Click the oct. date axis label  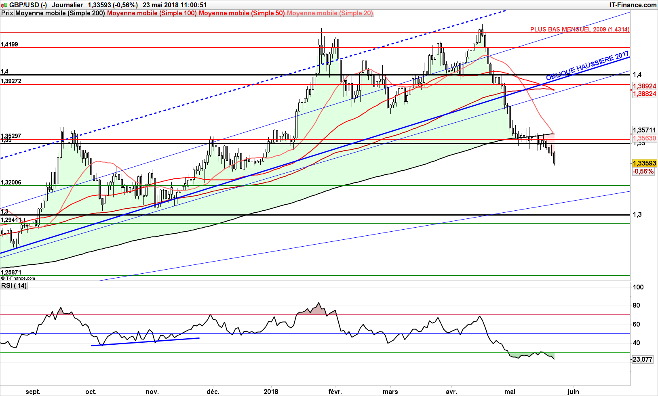point(91,392)
